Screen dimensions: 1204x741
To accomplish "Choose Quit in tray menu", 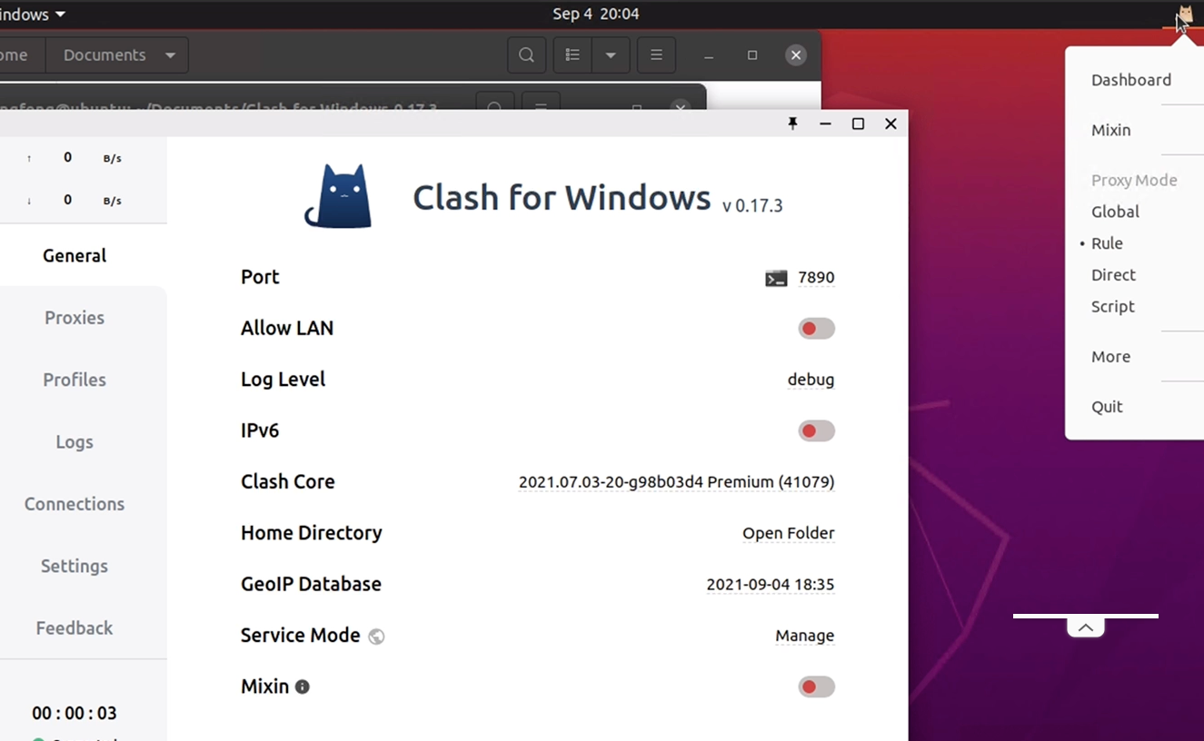I will [1107, 407].
